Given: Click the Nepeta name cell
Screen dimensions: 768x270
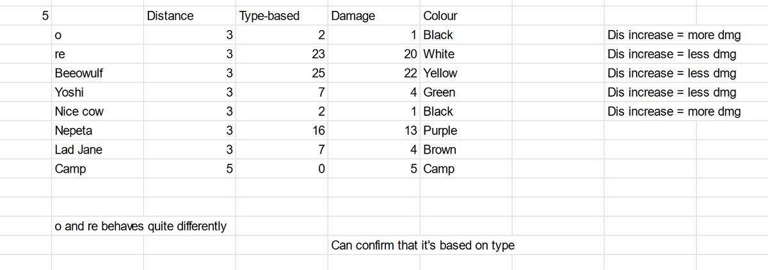Looking at the screenshot, I should pos(74,131).
